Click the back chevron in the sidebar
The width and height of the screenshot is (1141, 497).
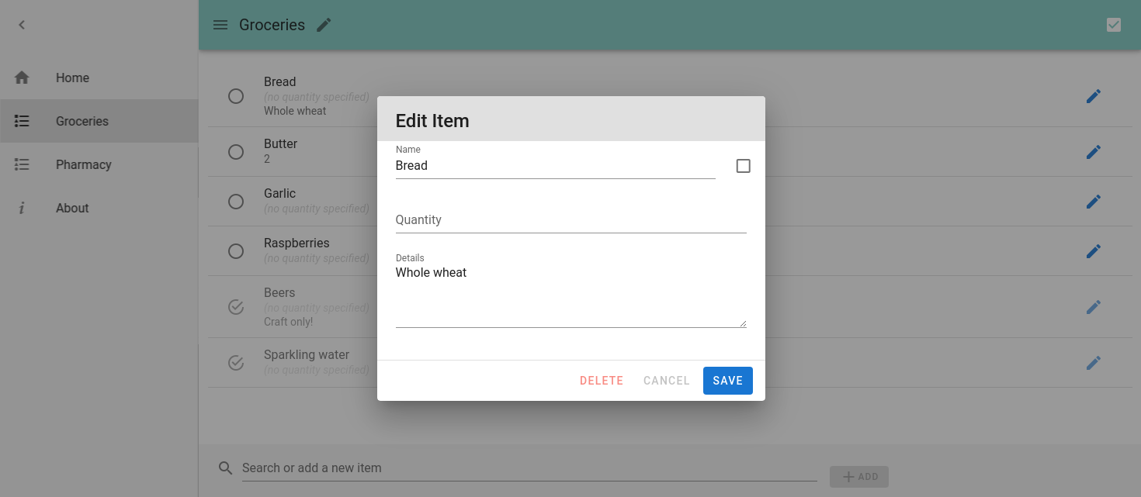(x=22, y=25)
